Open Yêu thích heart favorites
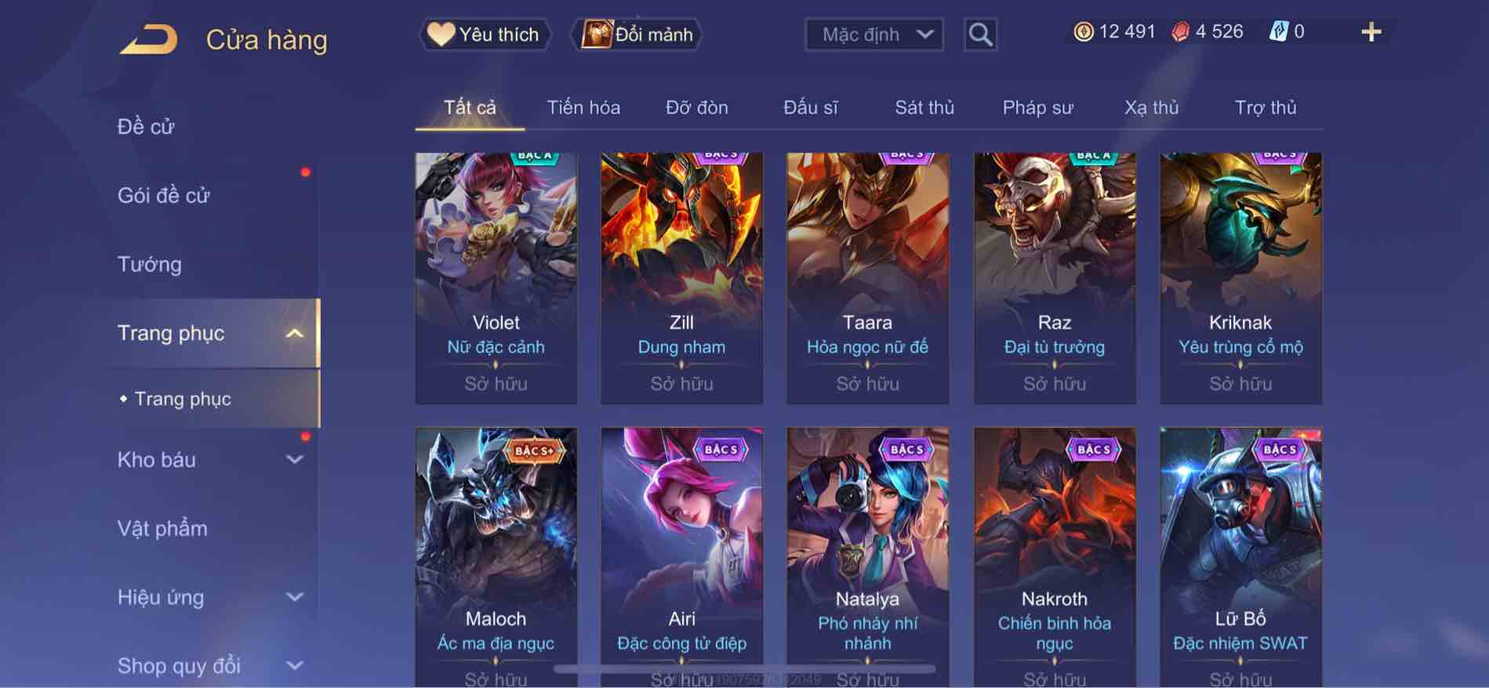This screenshot has width=1489, height=688. 484,34
